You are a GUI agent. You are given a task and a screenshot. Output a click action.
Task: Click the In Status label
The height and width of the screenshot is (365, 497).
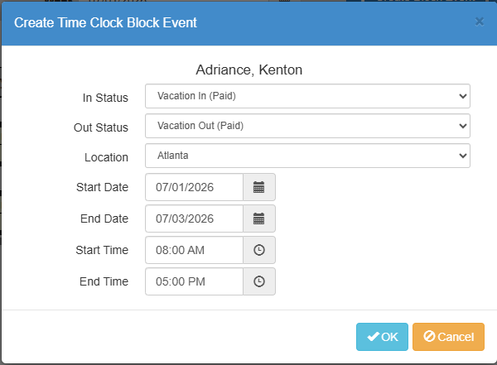click(x=105, y=98)
